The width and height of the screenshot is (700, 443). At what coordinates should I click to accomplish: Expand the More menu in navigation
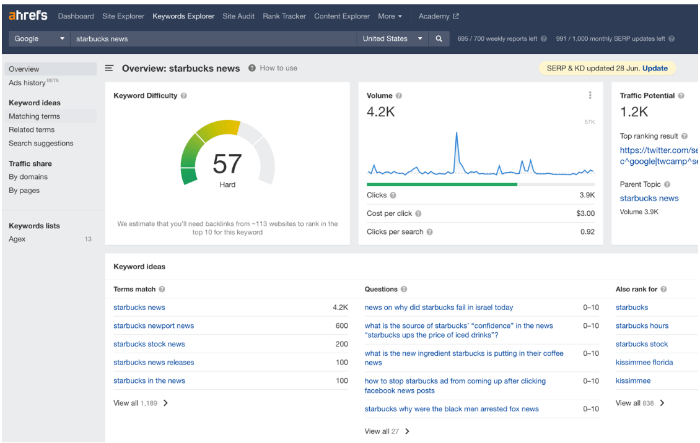[390, 16]
